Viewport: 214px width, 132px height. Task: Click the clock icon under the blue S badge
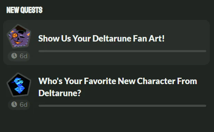pyautogui.click(x=14, y=104)
